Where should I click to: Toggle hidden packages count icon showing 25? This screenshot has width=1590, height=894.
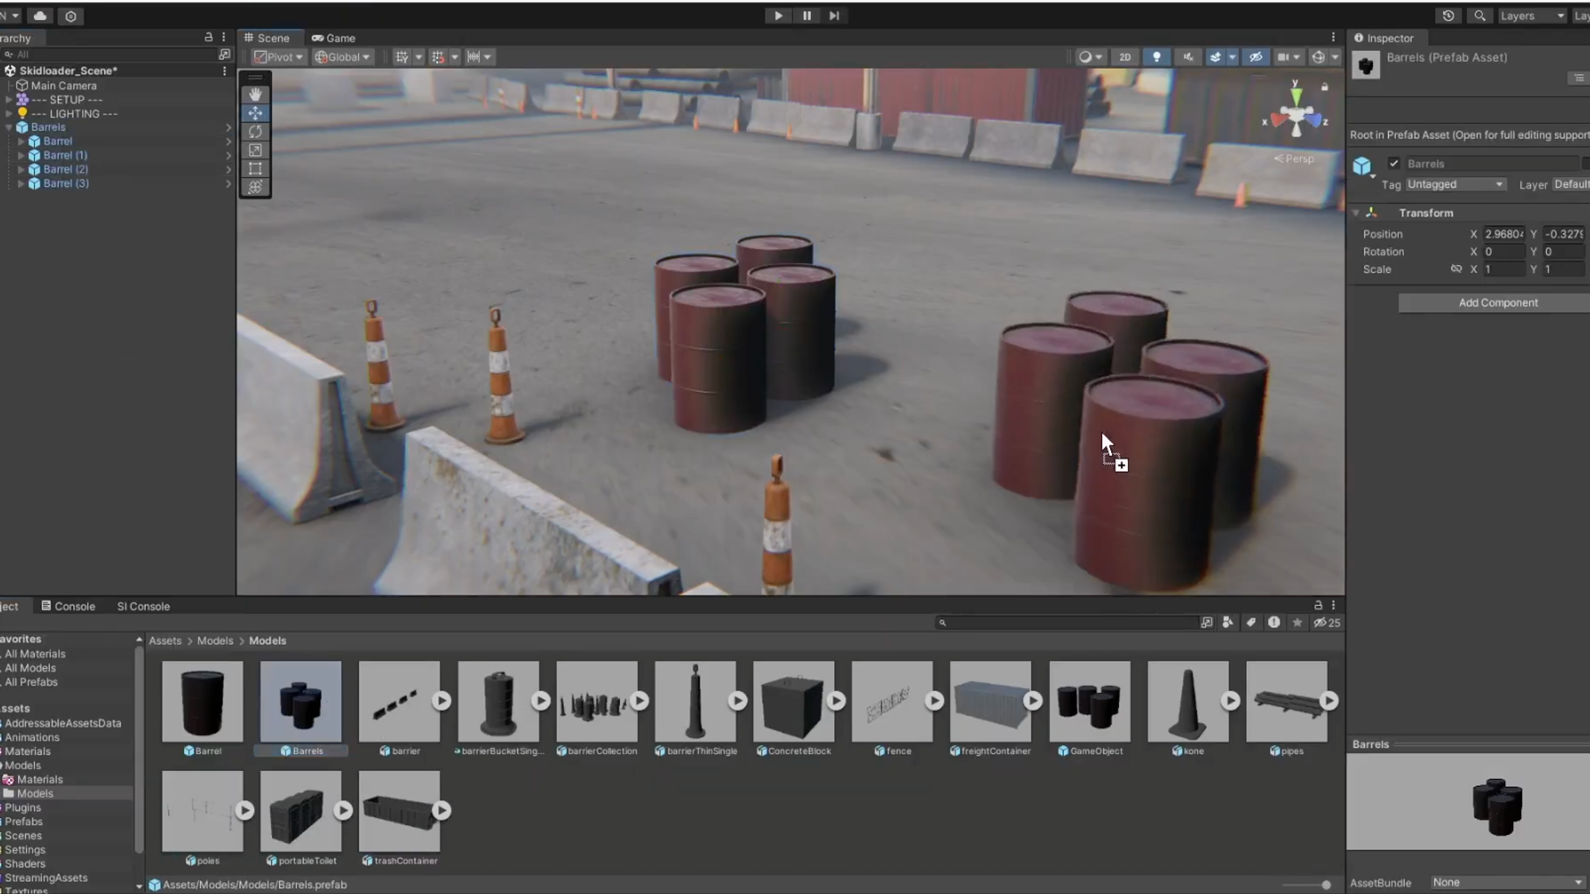1327,622
